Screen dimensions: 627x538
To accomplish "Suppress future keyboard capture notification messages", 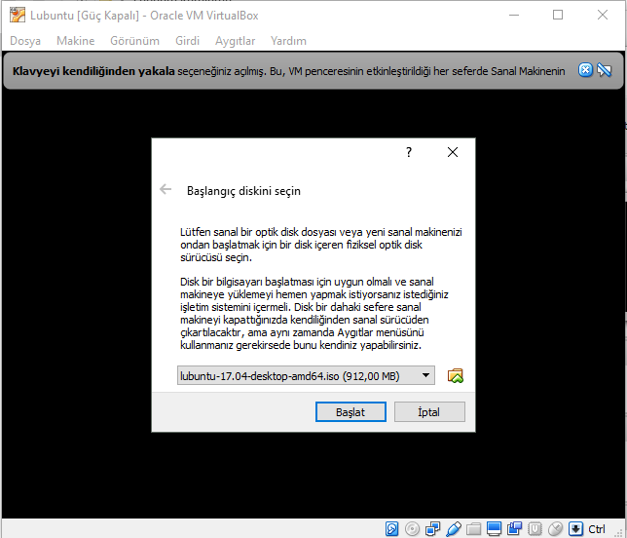I will coord(604,70).
